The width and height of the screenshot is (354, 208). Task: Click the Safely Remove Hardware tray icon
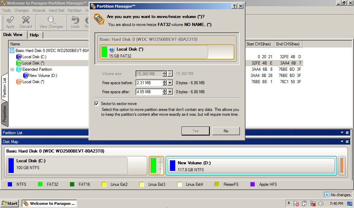(x=304, y=203)
